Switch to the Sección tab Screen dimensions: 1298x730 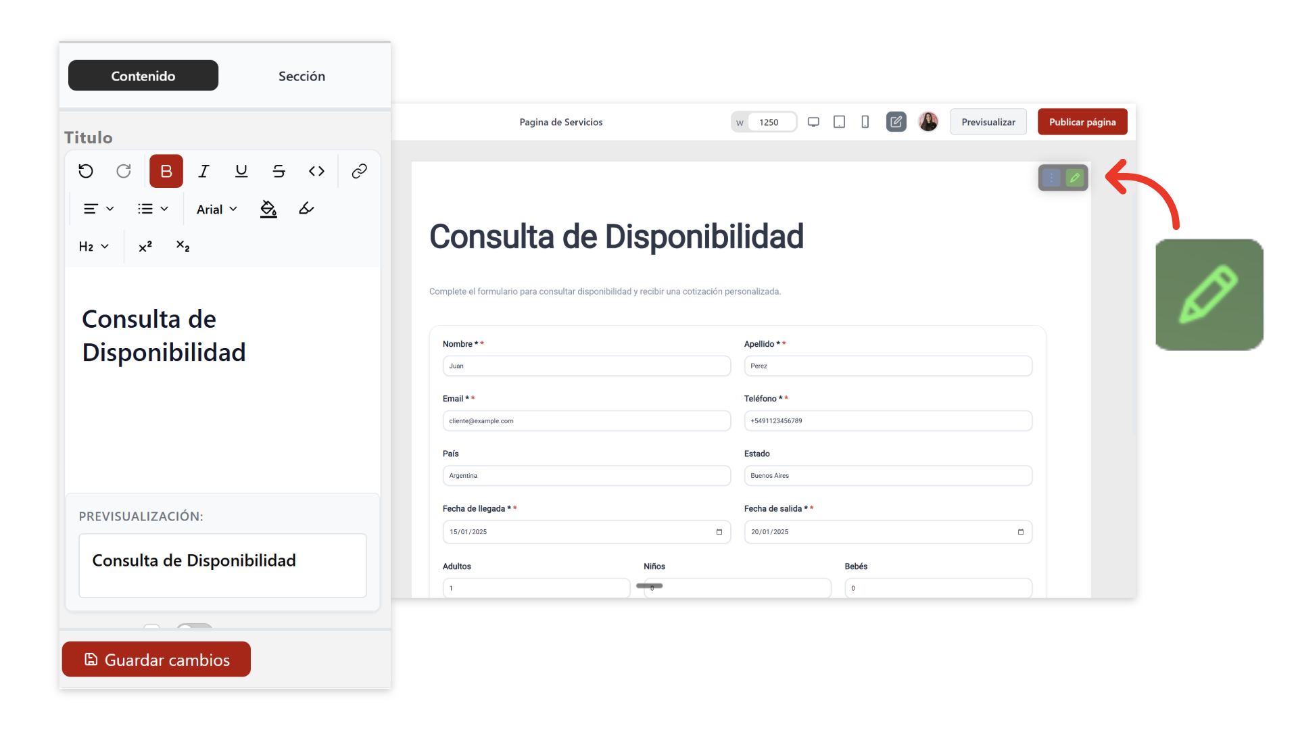tap(302, 76)
